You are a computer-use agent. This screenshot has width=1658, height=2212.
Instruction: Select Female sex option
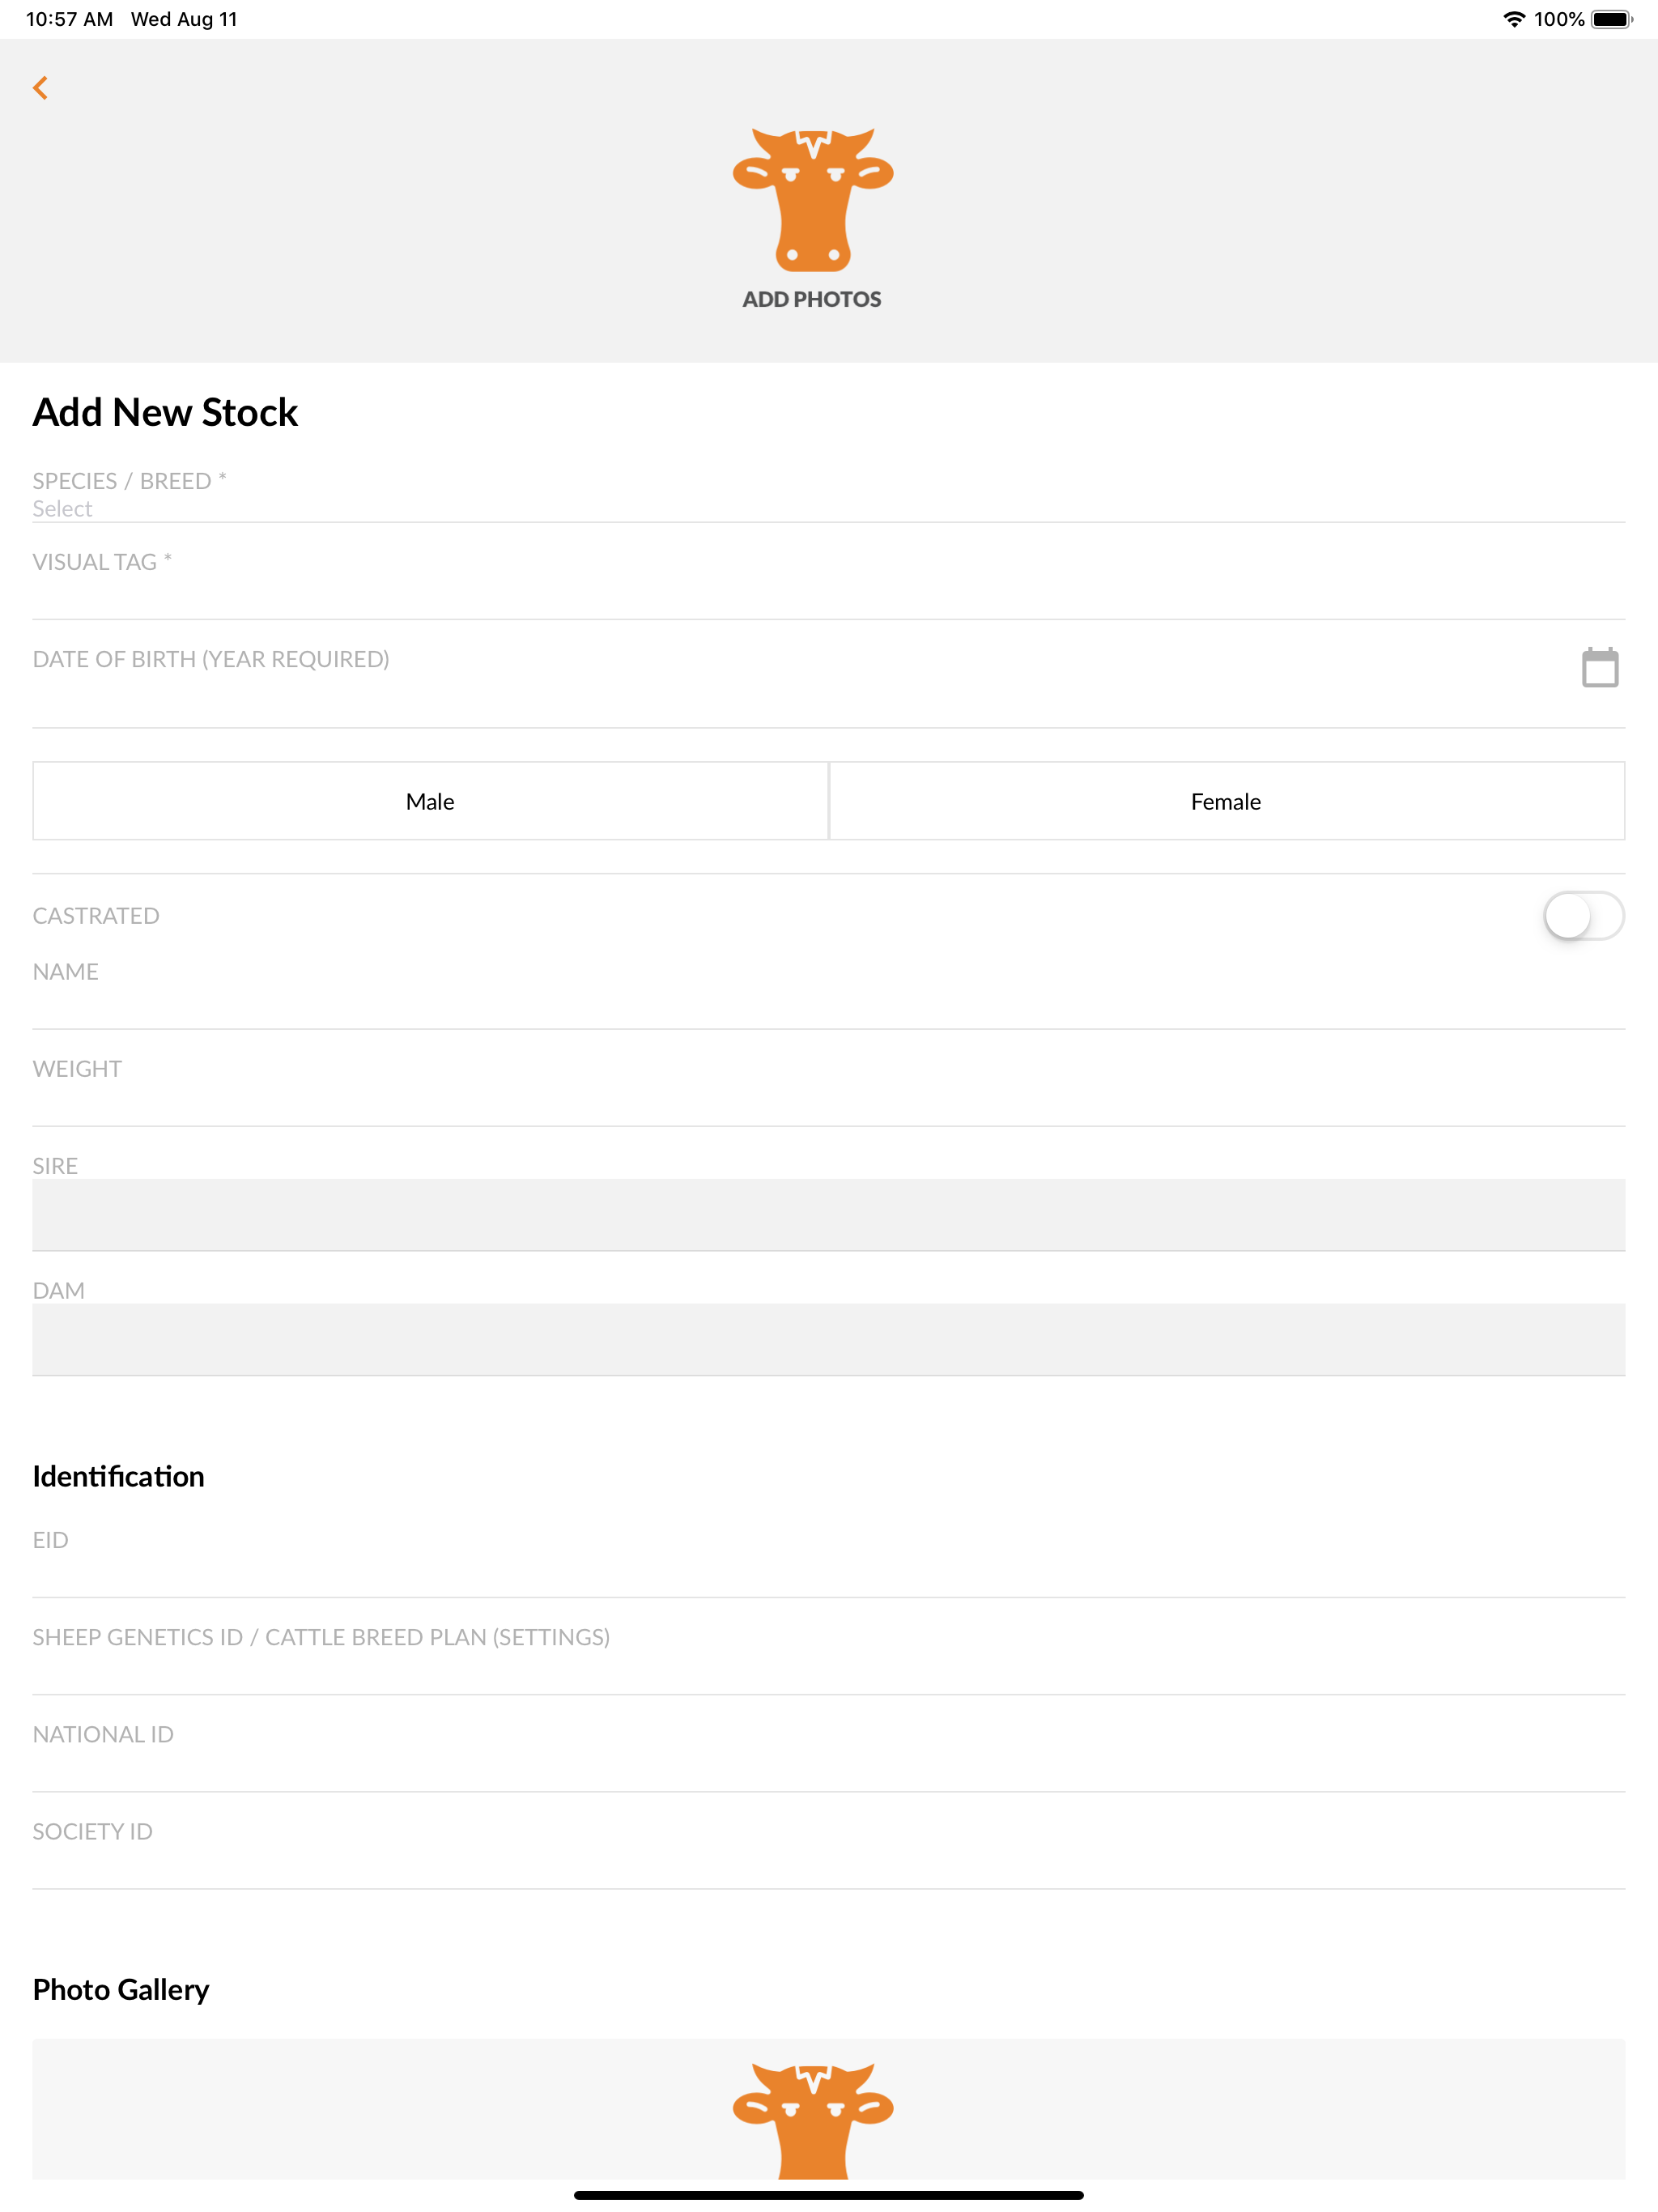pyautogui.click(x=1226, y=801)
